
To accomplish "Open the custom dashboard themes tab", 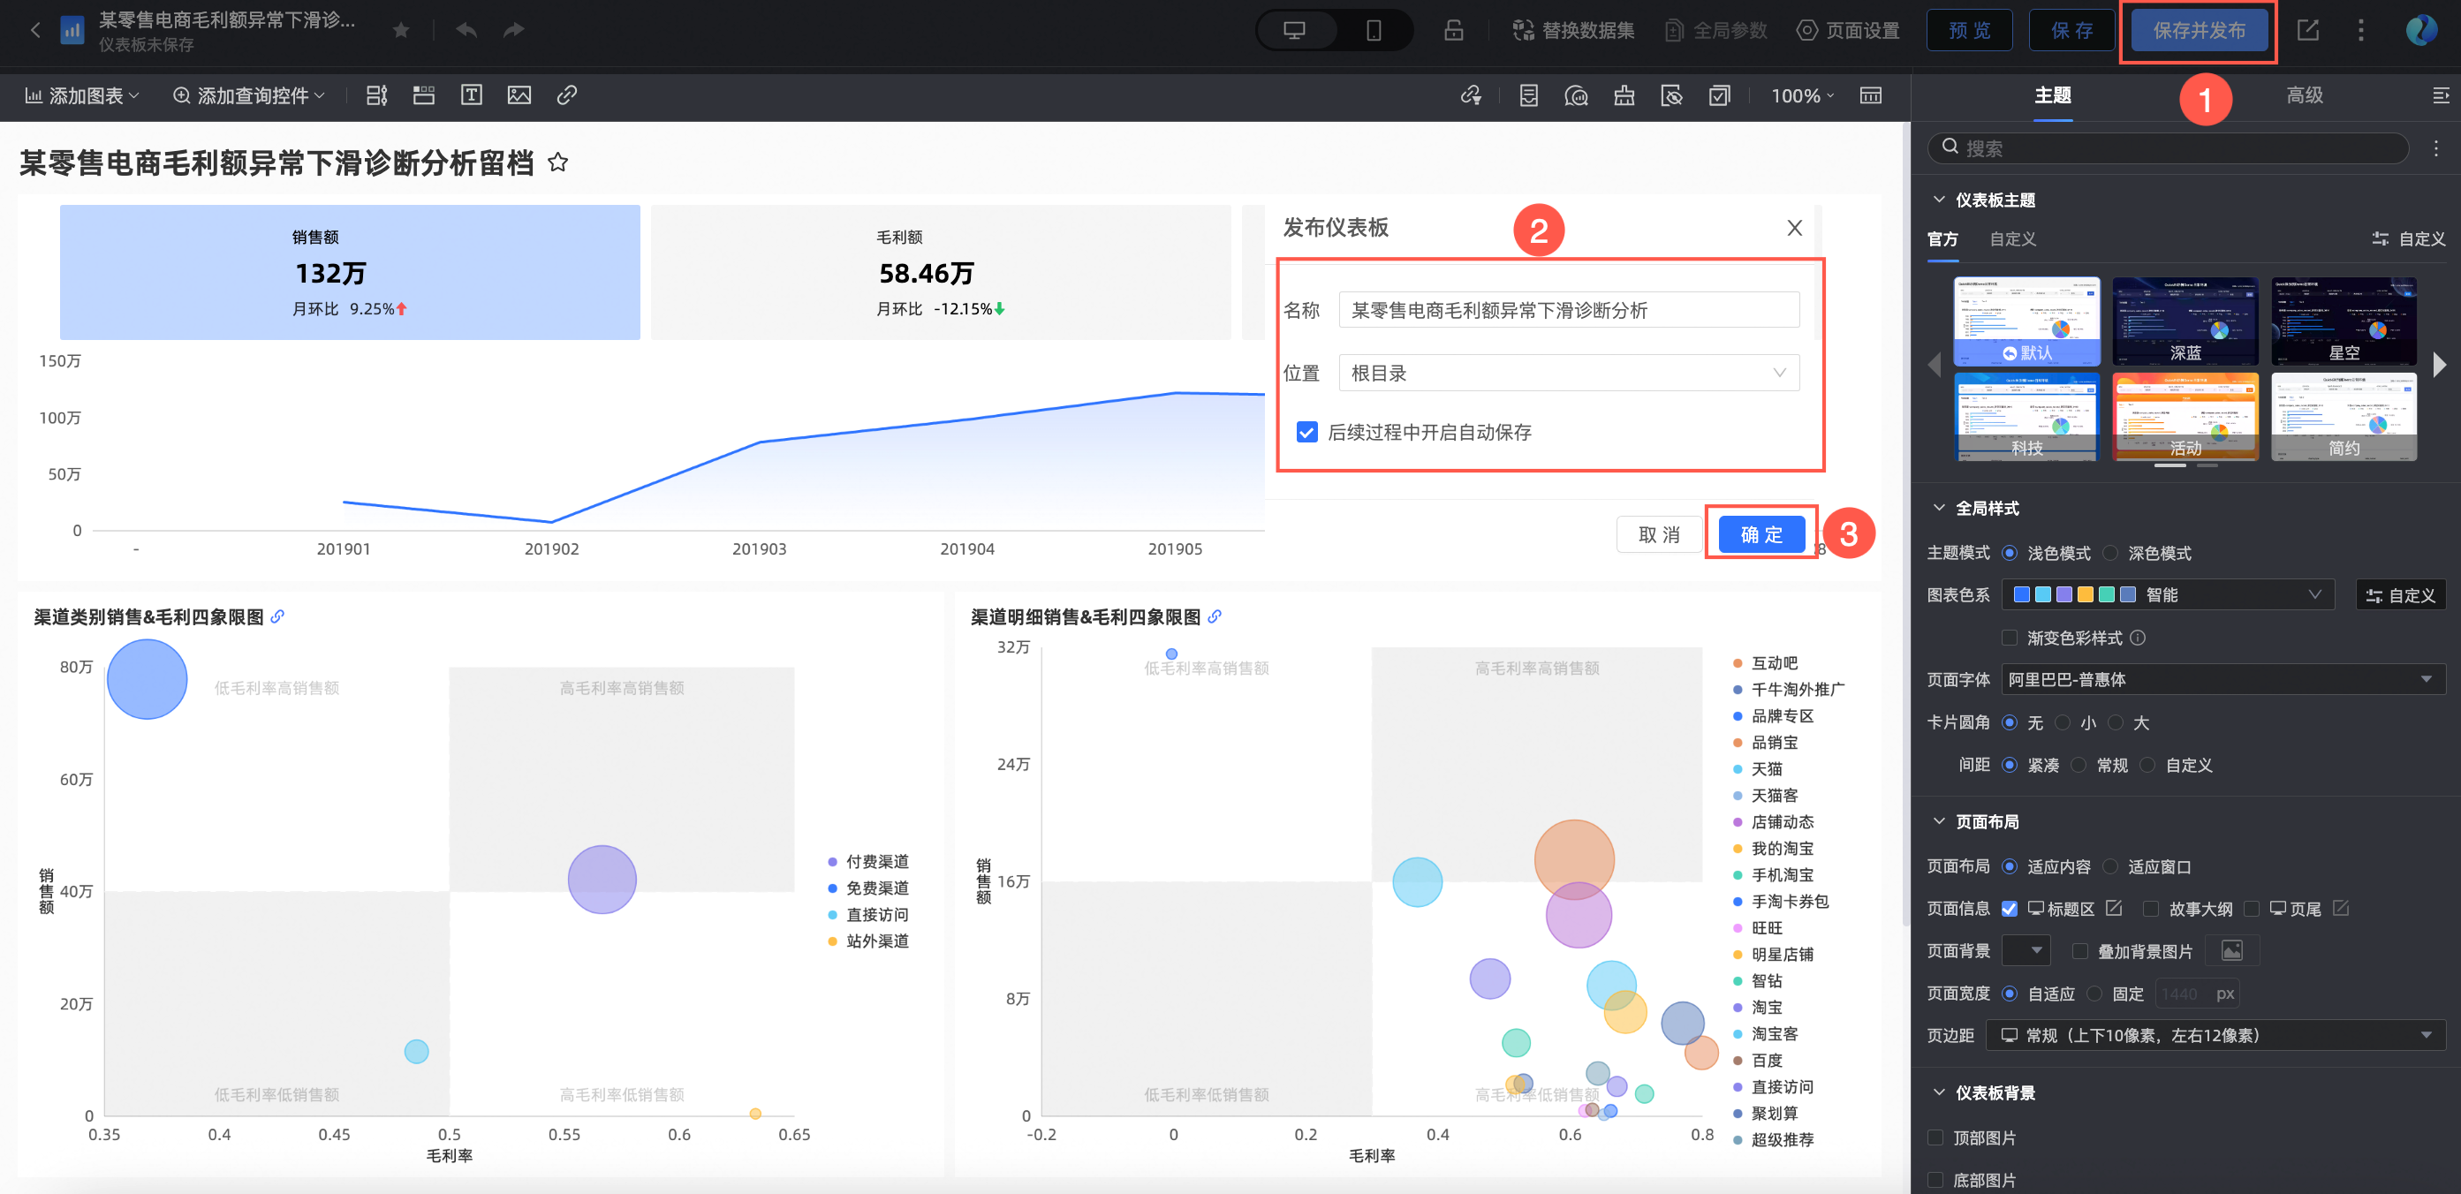I will pos(2012,238).
